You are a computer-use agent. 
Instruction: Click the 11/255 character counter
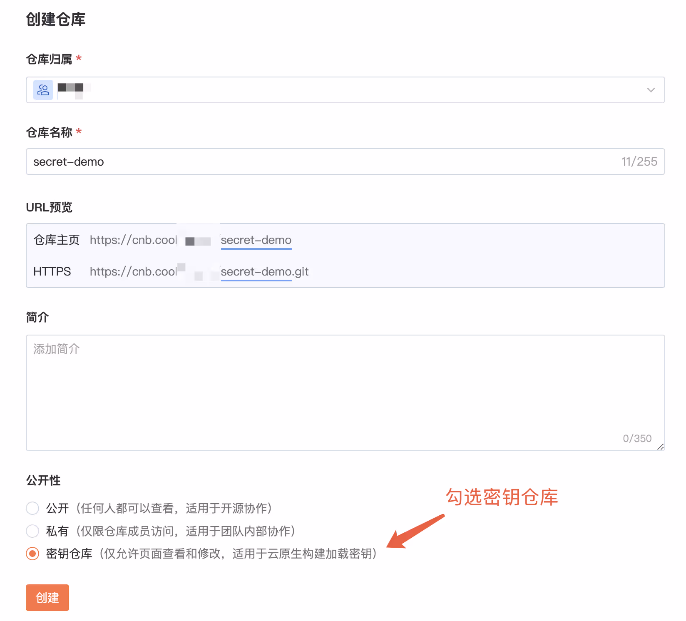coord(639,161)
